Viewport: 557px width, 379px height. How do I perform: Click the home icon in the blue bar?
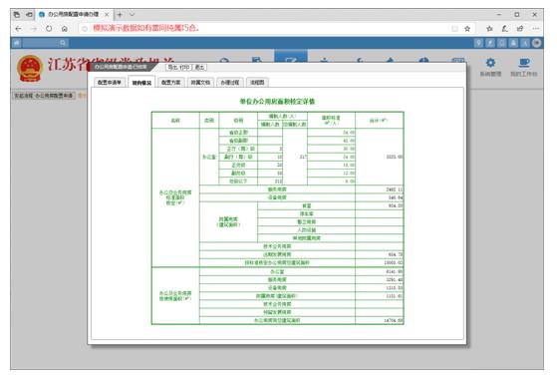point(17,43)
